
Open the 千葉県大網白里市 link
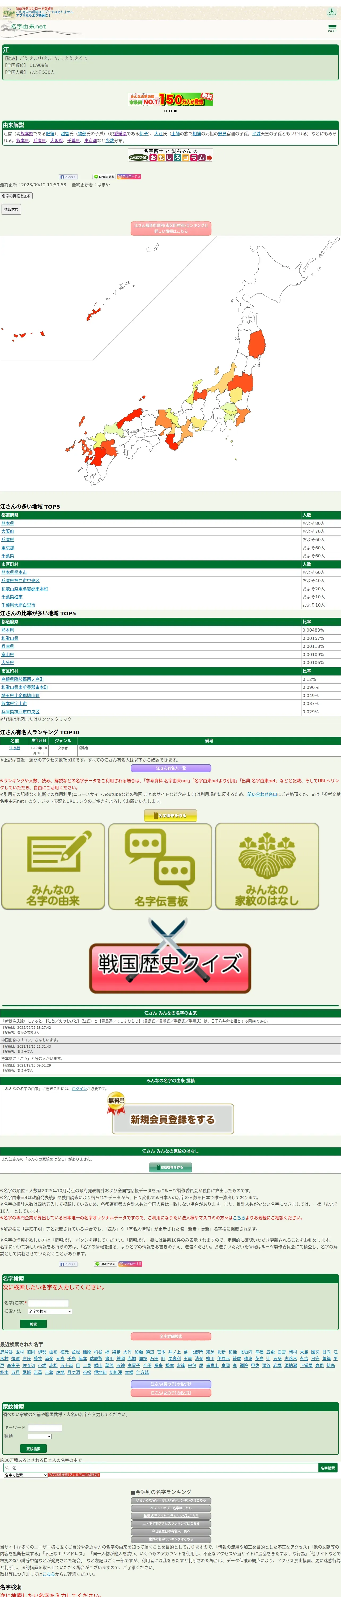(18, 604)
